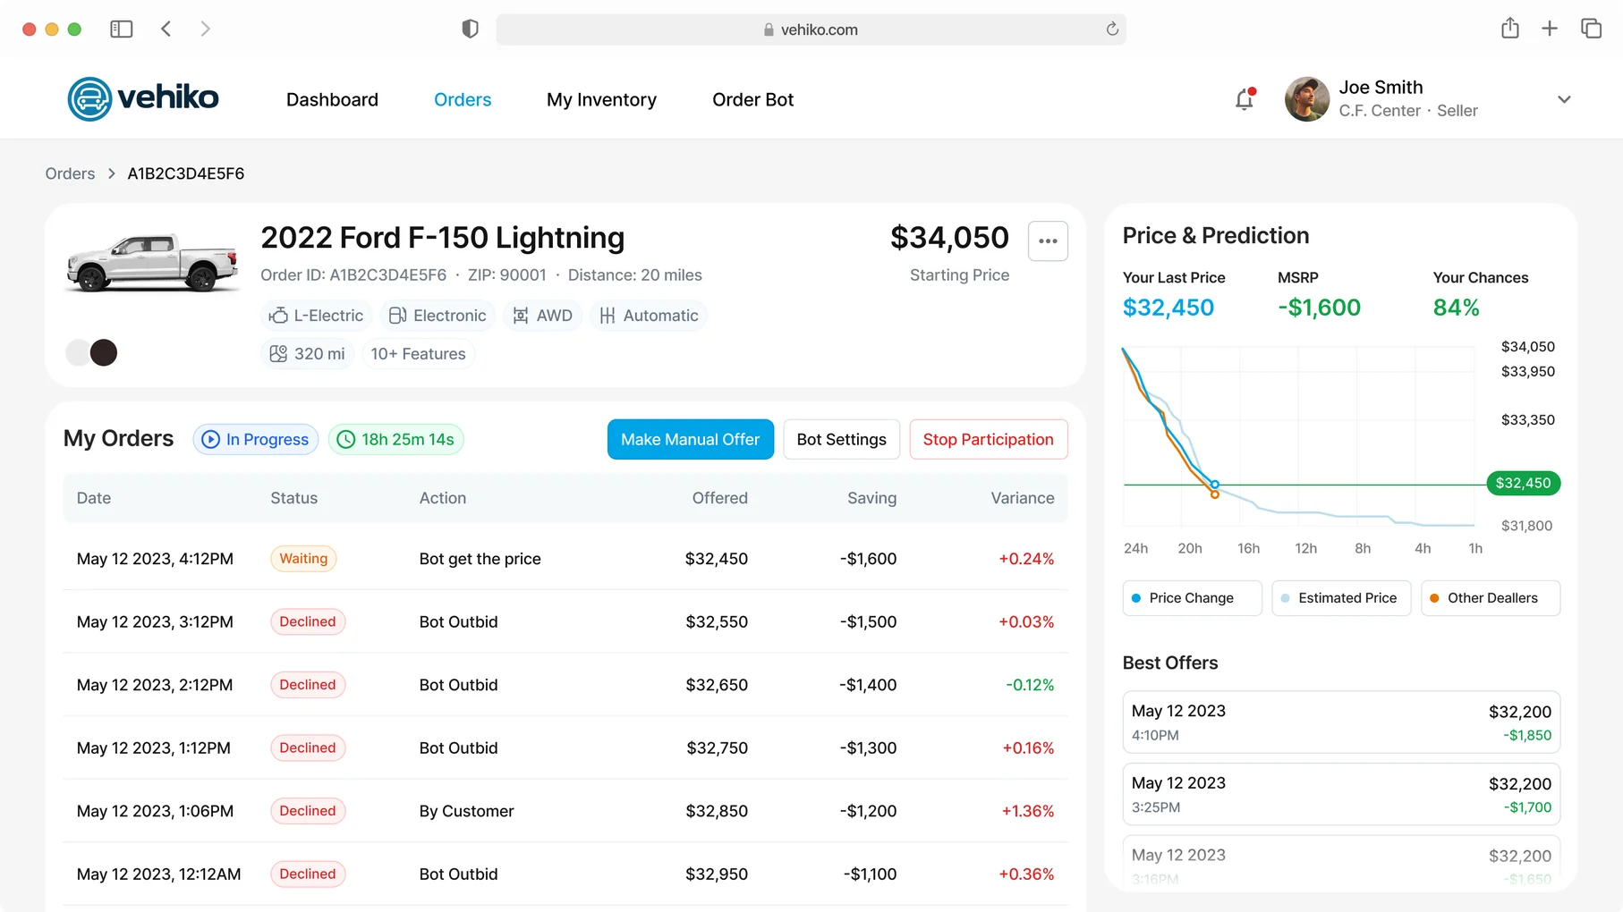Screen dimensions: 1623x912
Task: Toggle Price Change chart legend
Action: (1192, 598)
